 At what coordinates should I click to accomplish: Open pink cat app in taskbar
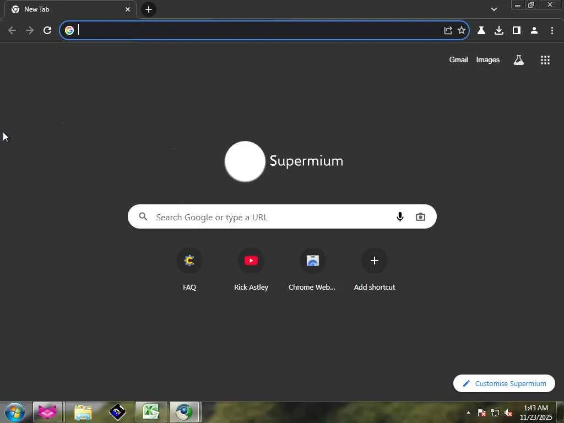(47, 412)
